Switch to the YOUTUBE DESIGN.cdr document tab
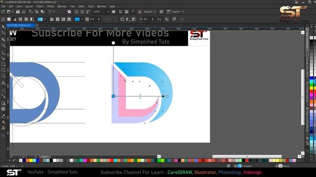The width and height of the screenshot is (316, 177). pyautogui.click(x=21, y=25)
